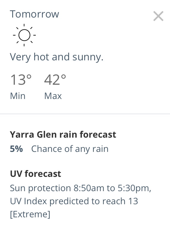Select the Min label
The width and height of the screenshot is (170, 228).
click(18, 96)
